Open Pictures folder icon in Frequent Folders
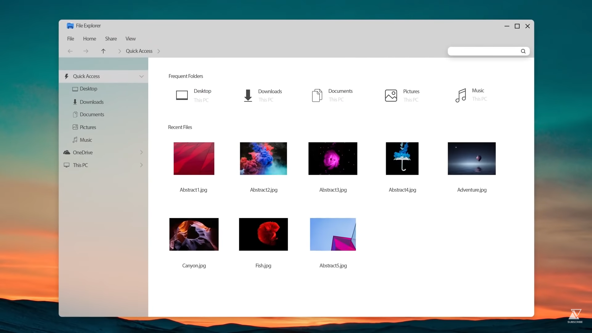This screenshot has height=333, width=592. (x=391, y=96)
